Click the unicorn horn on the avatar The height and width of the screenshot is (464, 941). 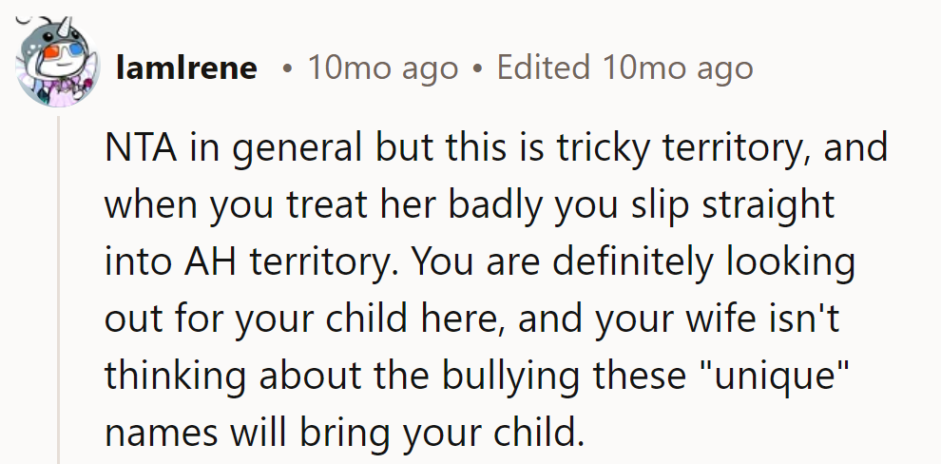[65, 27]
